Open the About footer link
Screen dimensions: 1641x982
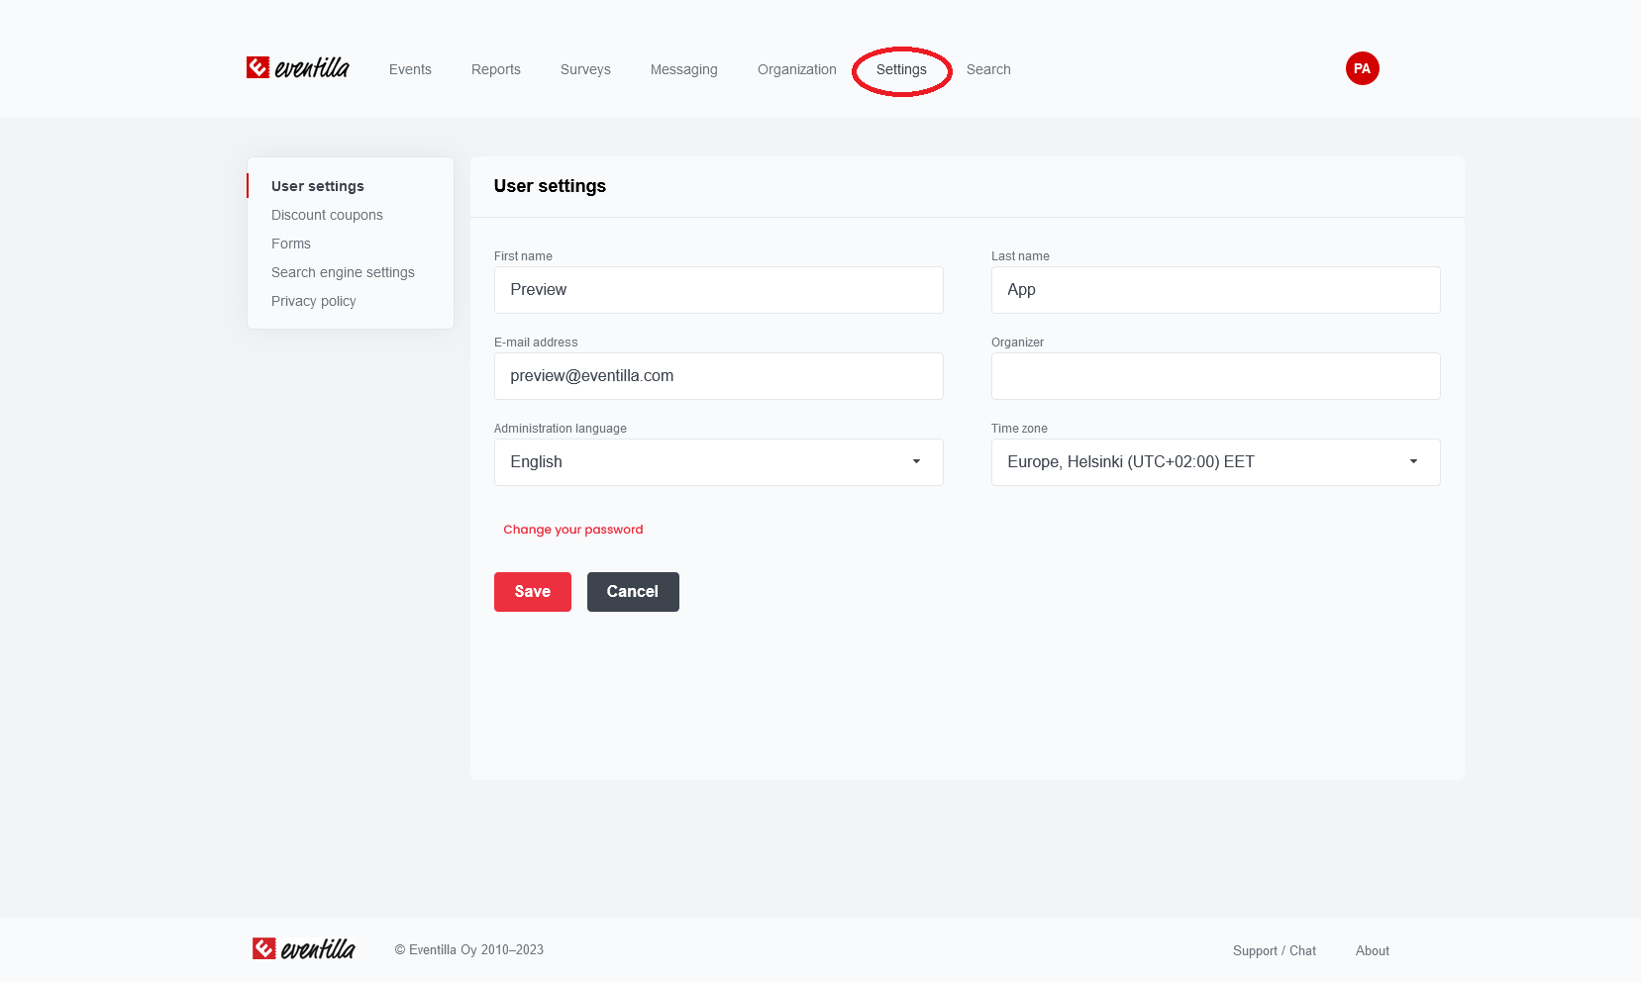1373,950
